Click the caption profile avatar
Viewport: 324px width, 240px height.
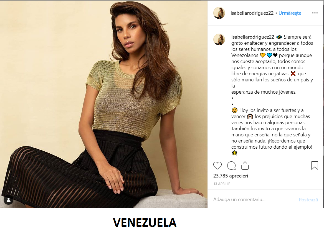pyautogui.click(x=219, y=39)
